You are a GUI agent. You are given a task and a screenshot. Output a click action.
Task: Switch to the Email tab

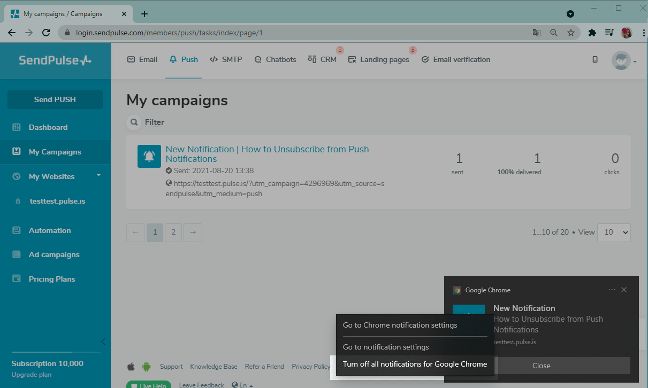[142, 59]
